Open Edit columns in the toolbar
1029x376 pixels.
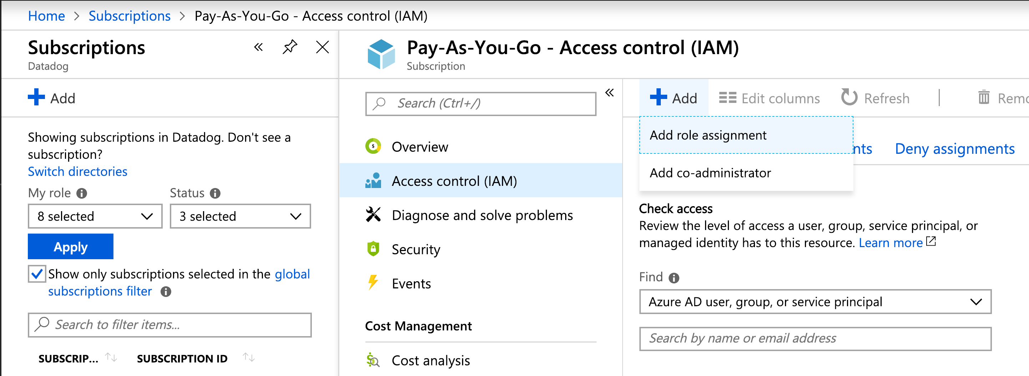coord(769,98)
